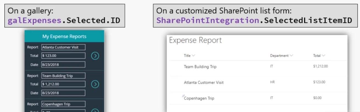Viewport: 360px width, 112px height.
Task: Expand the Title column dropdown chevron
Action: [193, 56]
